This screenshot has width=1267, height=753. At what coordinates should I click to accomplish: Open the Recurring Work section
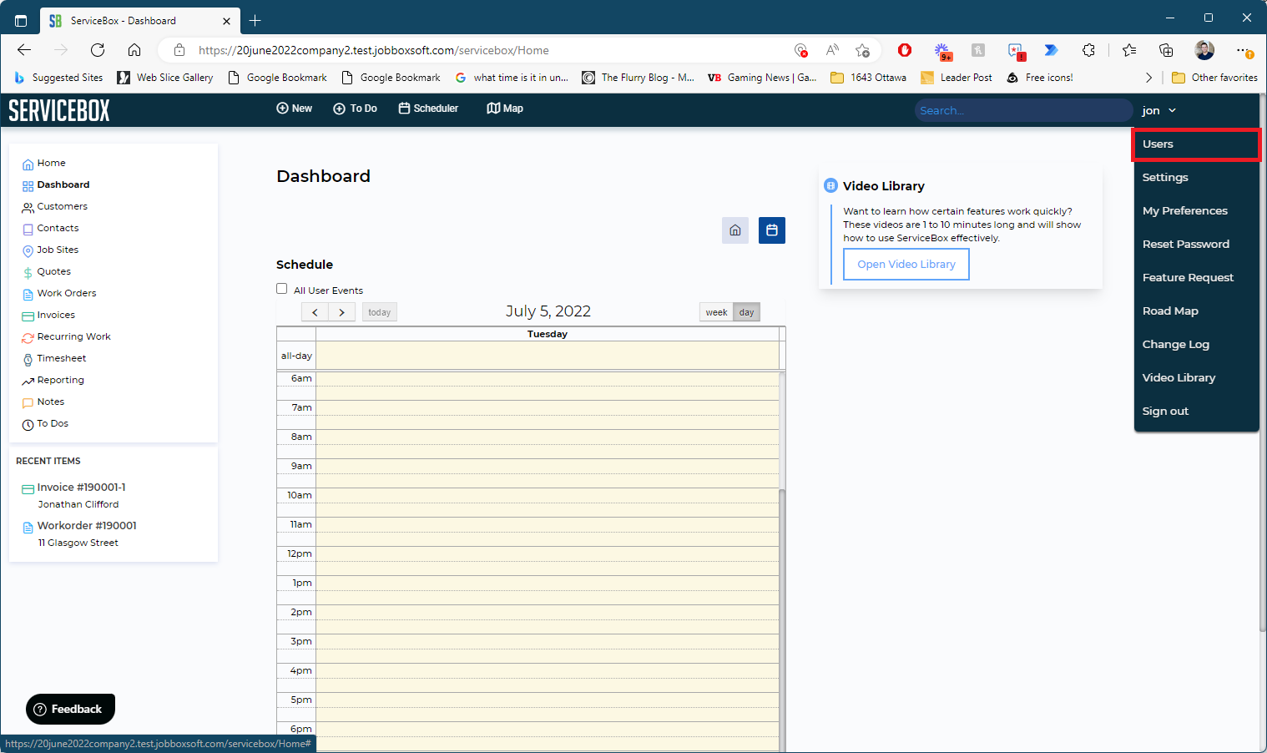(x=73, y=336)
